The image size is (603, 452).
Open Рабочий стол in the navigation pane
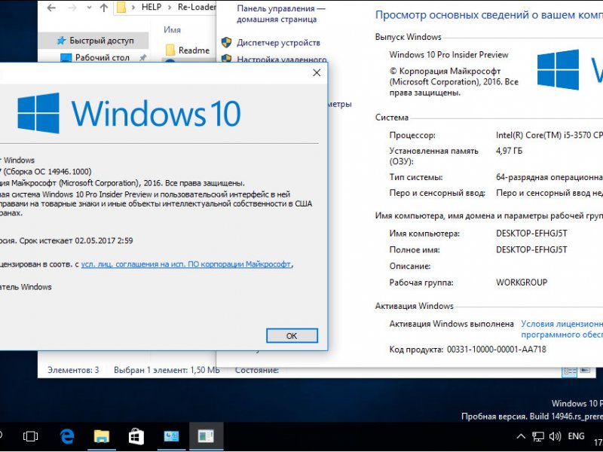pyautogui.click(x=102, y=58)
